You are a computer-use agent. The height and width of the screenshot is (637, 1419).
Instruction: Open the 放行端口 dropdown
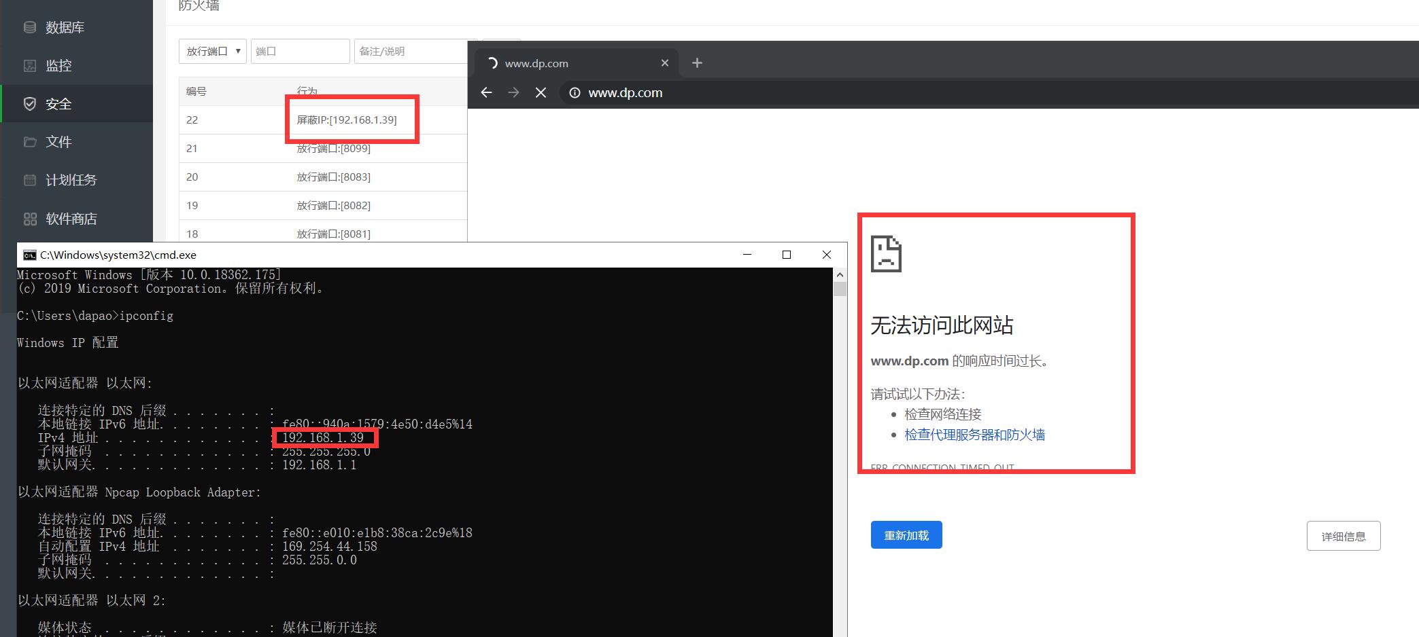[x=212, y=50]
